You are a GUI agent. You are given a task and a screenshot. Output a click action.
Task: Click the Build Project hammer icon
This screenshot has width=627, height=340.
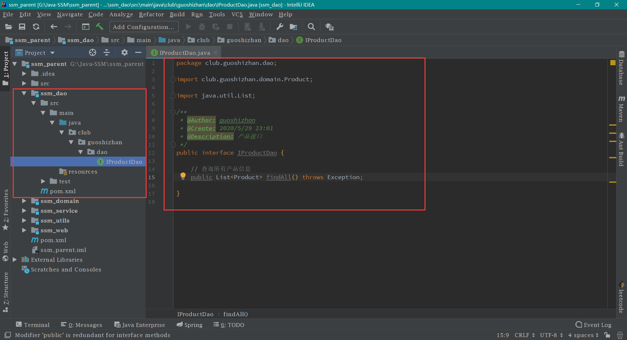[100, 27]
